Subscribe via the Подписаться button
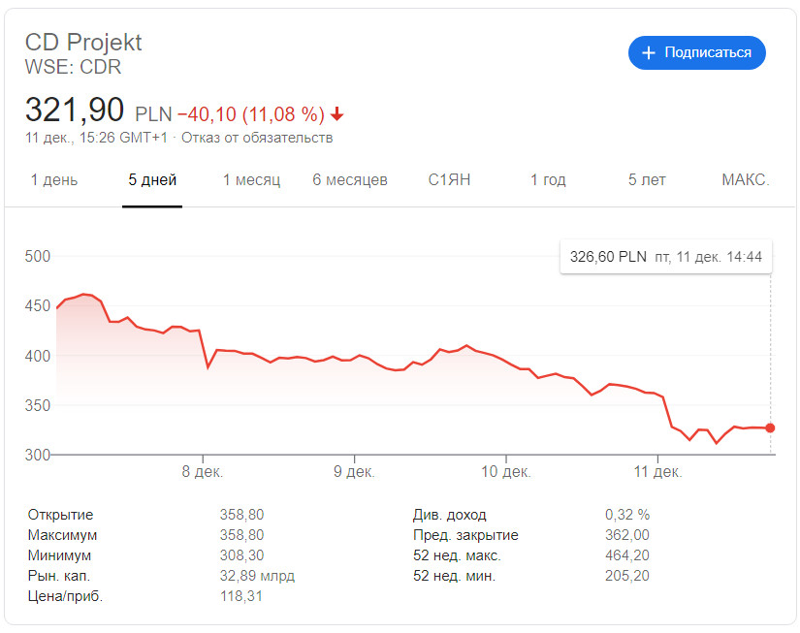Screen dimensions: 800x633 696,52
